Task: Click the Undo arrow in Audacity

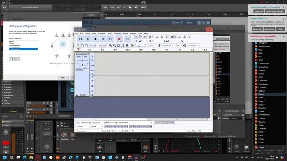Action: pos(100,46)
